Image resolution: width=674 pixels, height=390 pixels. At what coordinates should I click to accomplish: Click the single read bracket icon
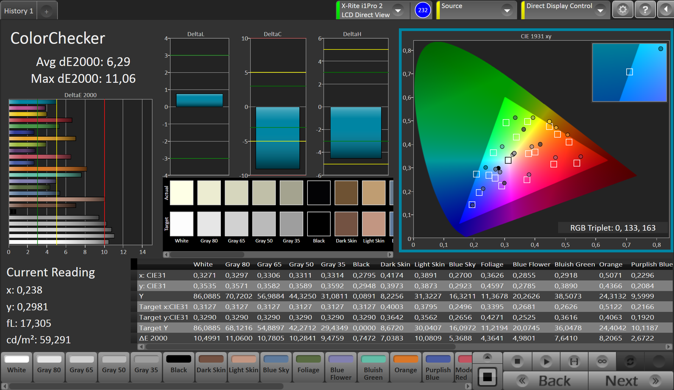click(x=574, y=361)
